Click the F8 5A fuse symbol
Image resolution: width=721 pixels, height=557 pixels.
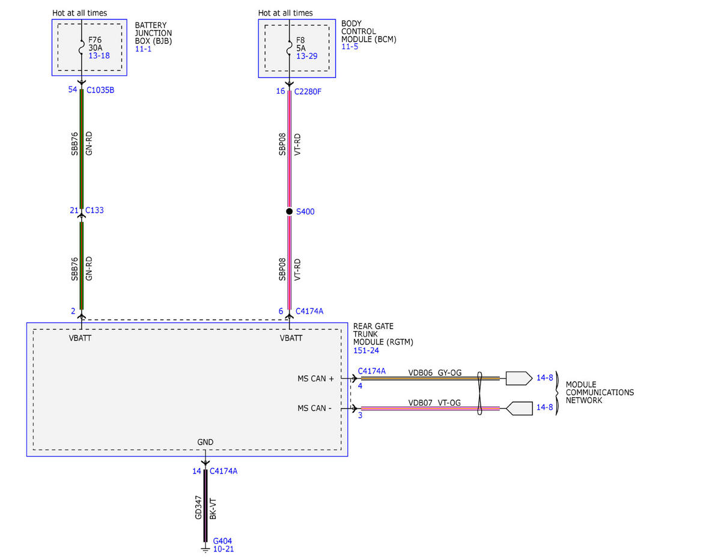(290, 48)
